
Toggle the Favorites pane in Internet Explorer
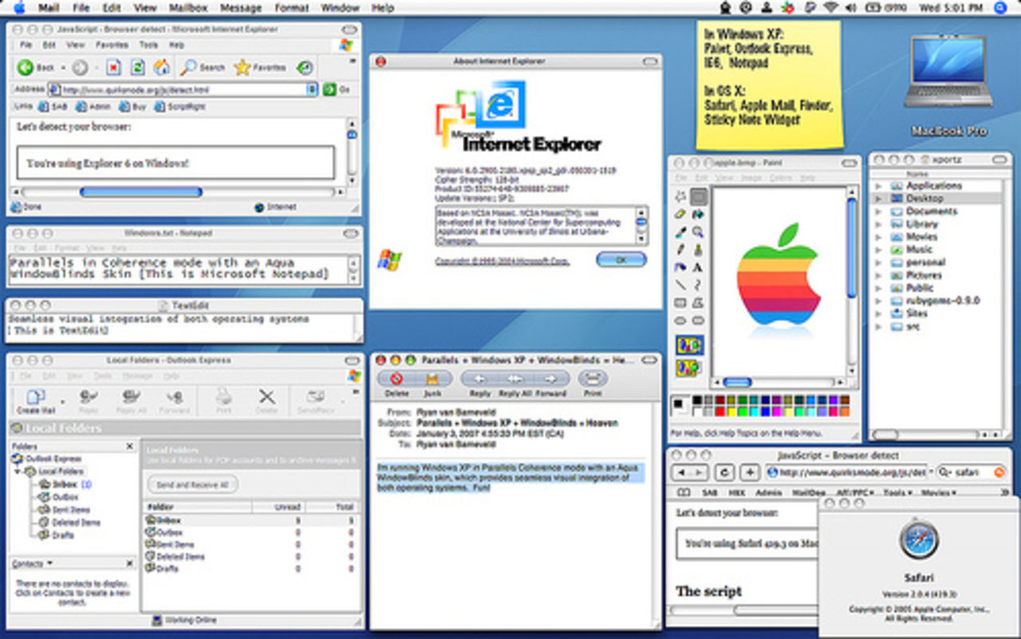click(x=242, y=67)
